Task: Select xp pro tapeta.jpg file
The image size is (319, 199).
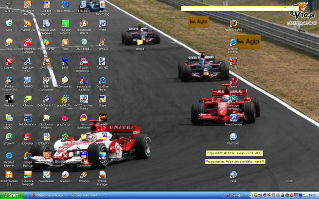Action: [102, 8]
